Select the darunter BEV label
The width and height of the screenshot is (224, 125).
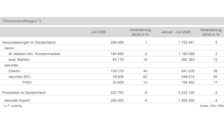point(19,77)
